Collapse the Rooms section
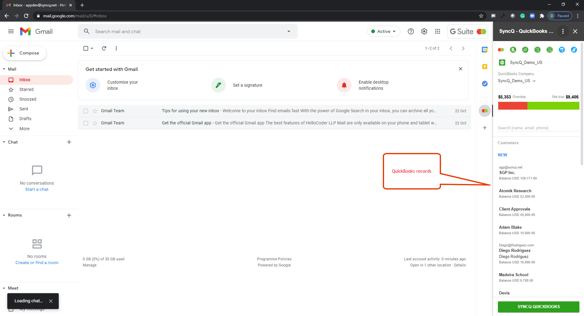Screen dimensions: 584x316 [4, 215]
